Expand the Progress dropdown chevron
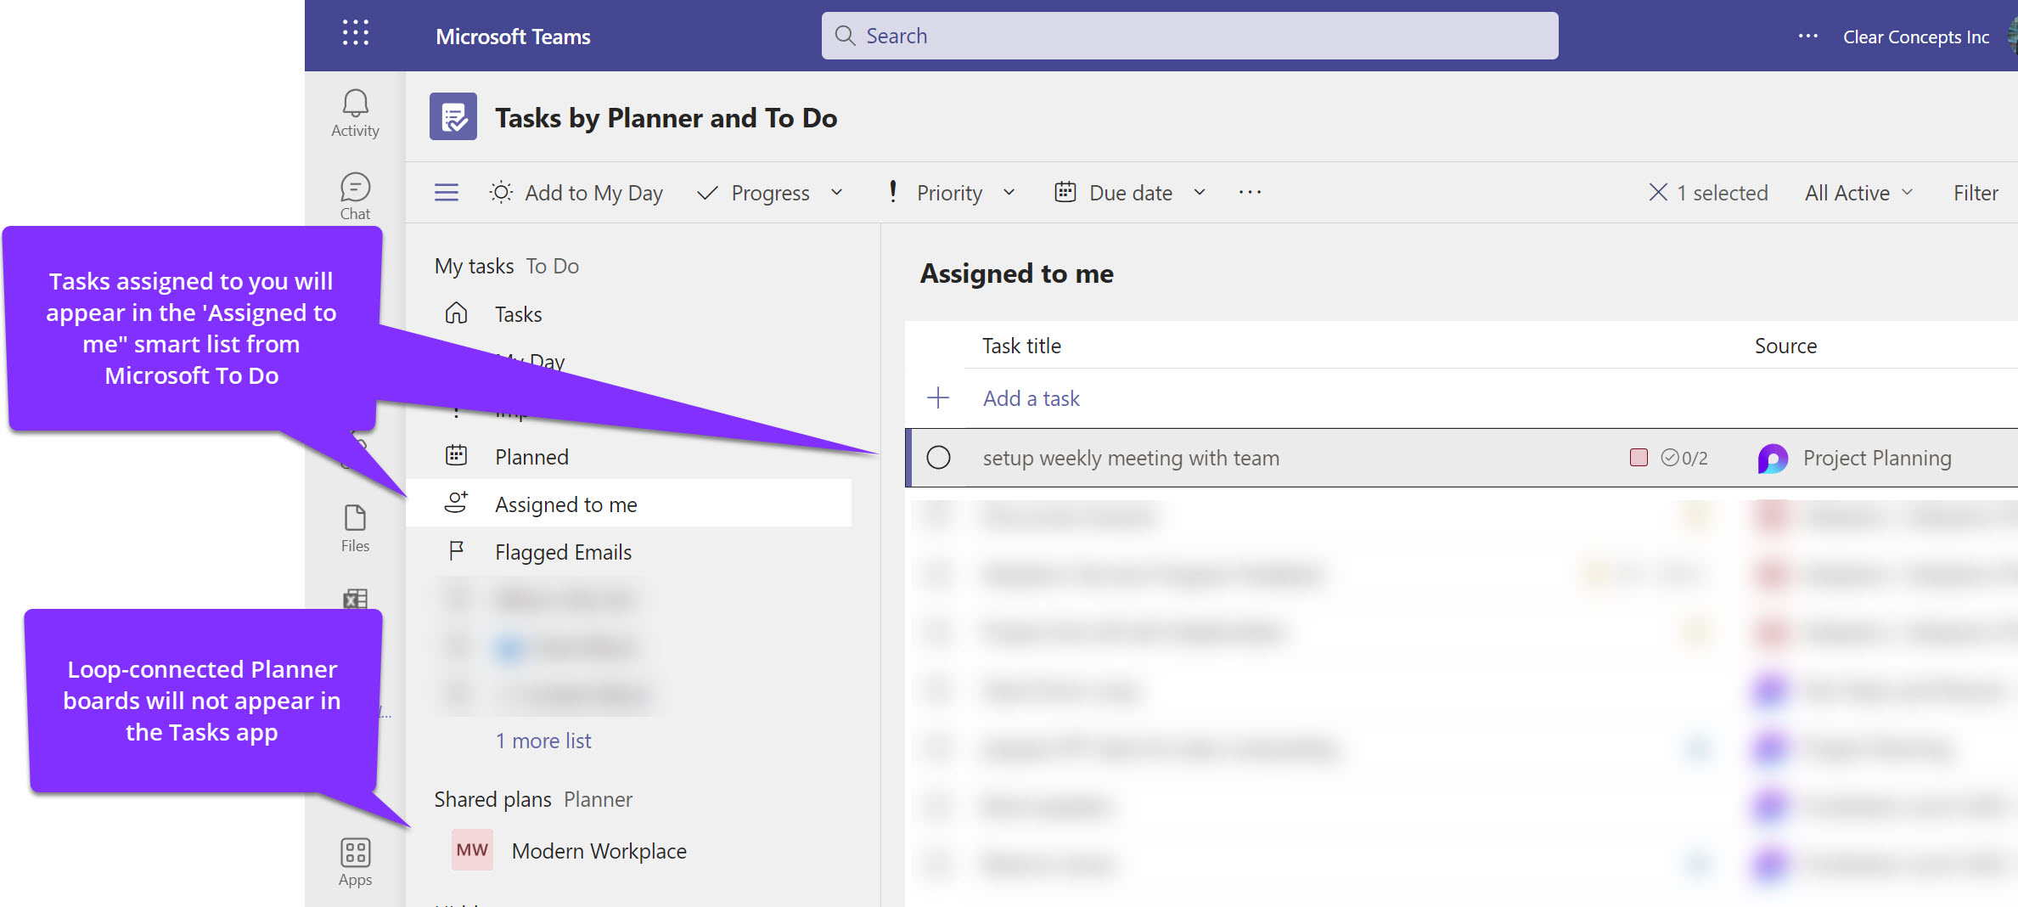This screenshot has height=907, width=2018. pos(836,193)
